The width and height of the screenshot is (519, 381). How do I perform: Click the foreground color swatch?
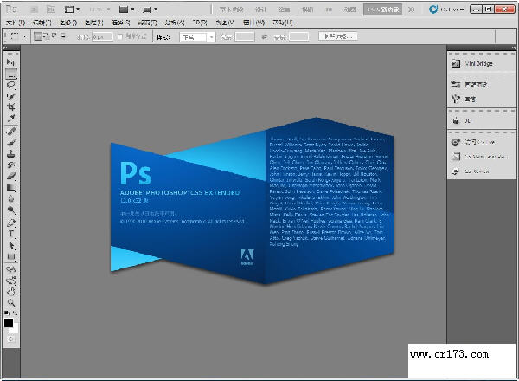(9, 322)
